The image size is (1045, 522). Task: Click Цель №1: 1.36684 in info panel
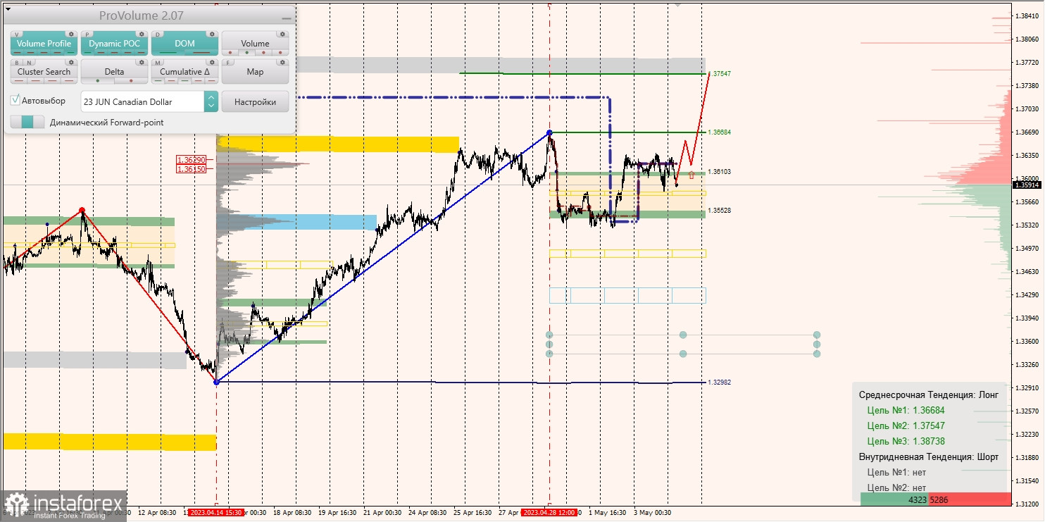[906, 410]
